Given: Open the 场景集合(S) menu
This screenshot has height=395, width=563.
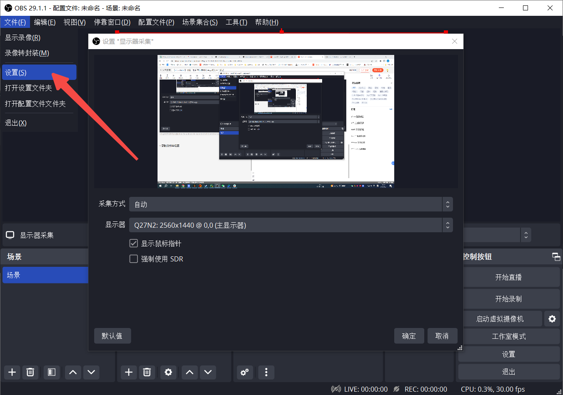Looking at the screenshot, I should click(200, 22).
